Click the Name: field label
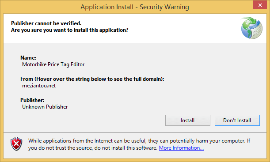Viewport: 270px width, 162px height. point(28,58)
